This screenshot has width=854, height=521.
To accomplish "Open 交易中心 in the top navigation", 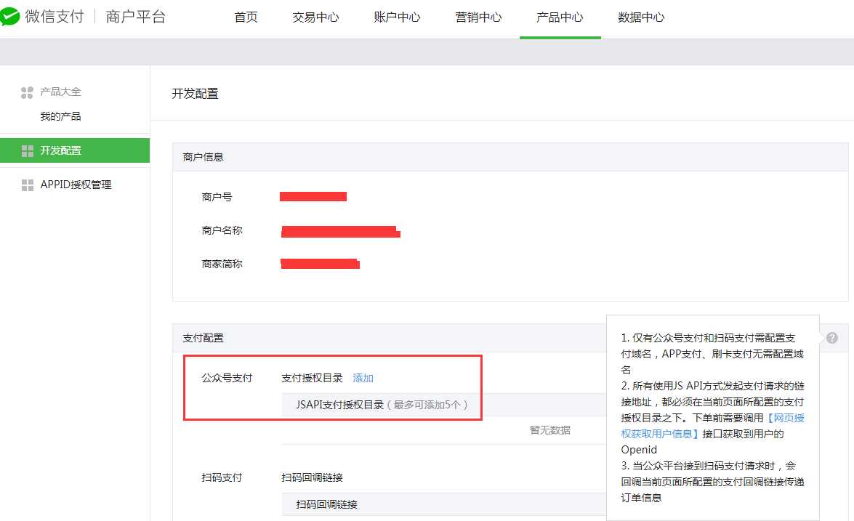I will point(315,17).
